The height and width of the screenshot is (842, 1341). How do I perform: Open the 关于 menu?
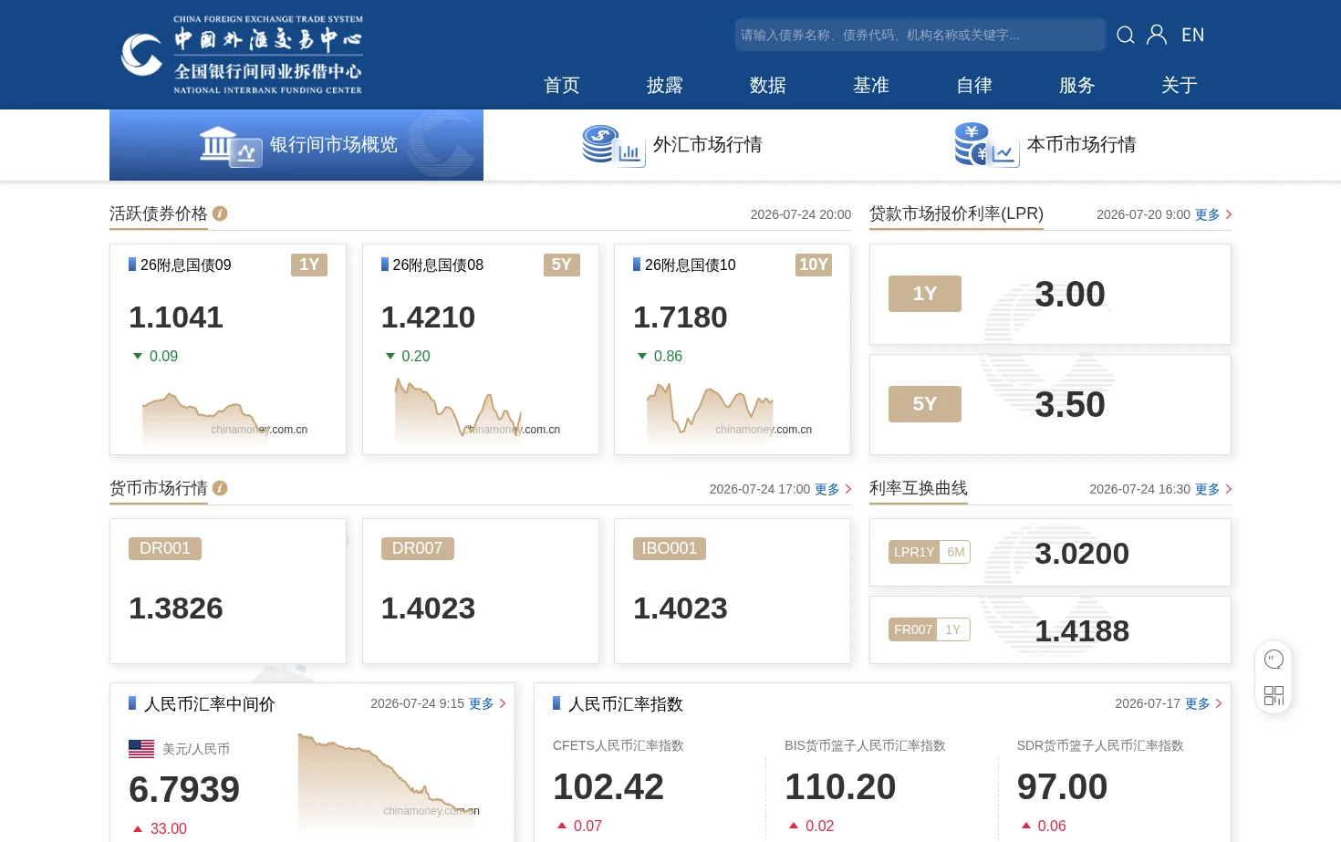coord(1180,85)
